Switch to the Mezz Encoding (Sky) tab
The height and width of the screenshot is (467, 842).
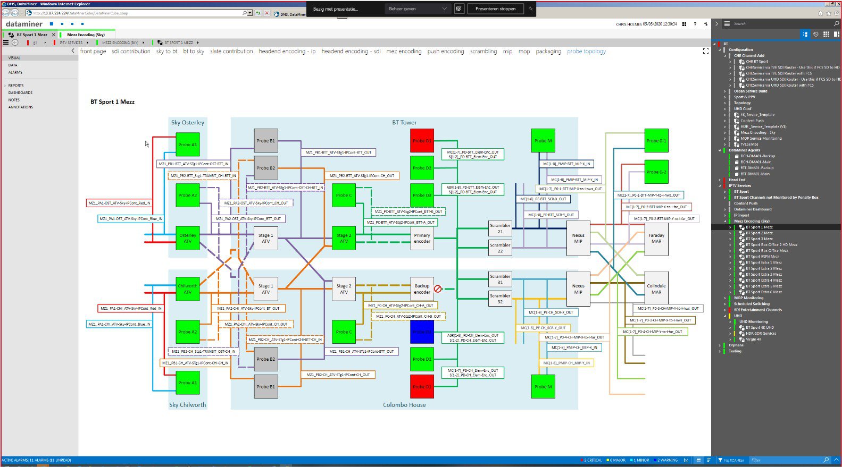pos(86,35)
